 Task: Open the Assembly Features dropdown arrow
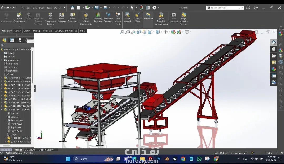pos(98,27)
